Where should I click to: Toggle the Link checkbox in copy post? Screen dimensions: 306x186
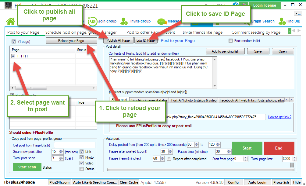[82, 152]
